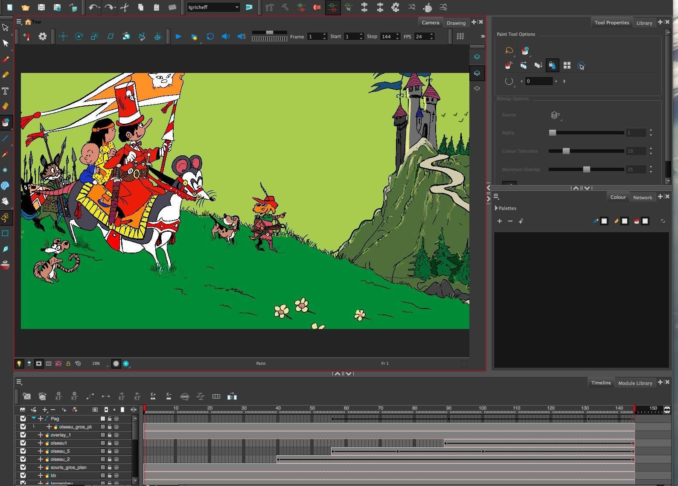This screenshot has height=486, width=678.
Task: Toggle sound playback
Action: (225, 36)
